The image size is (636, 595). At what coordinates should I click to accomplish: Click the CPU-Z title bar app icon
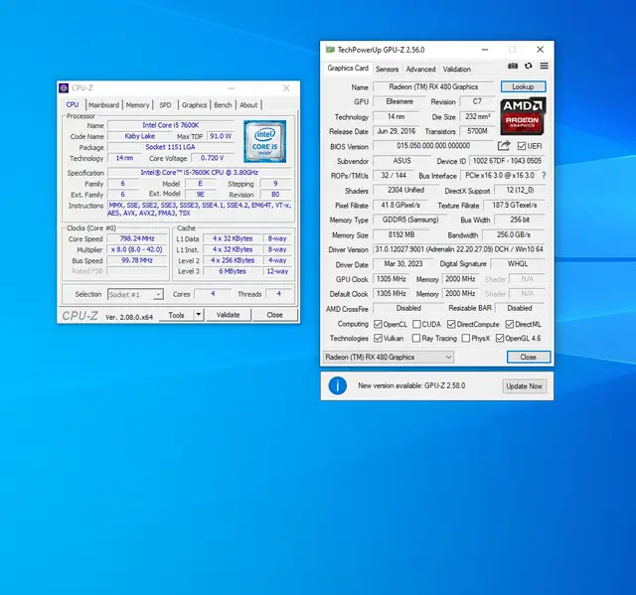(64, 88)
